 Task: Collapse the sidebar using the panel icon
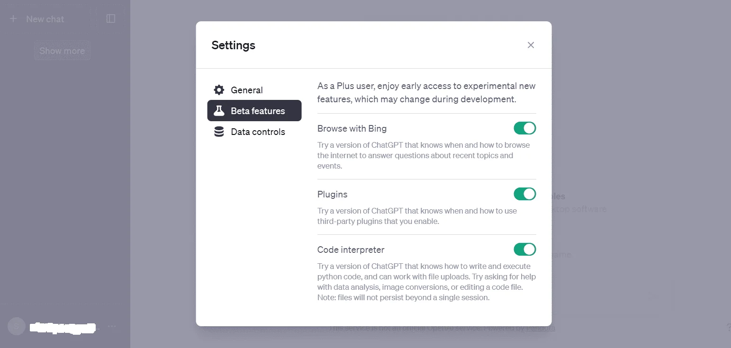point(111,18)
